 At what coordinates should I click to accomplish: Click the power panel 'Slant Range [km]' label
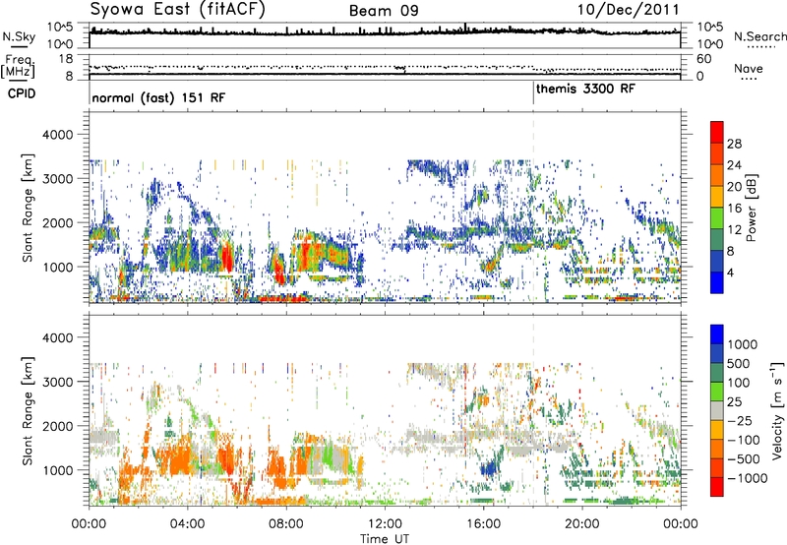28,208
